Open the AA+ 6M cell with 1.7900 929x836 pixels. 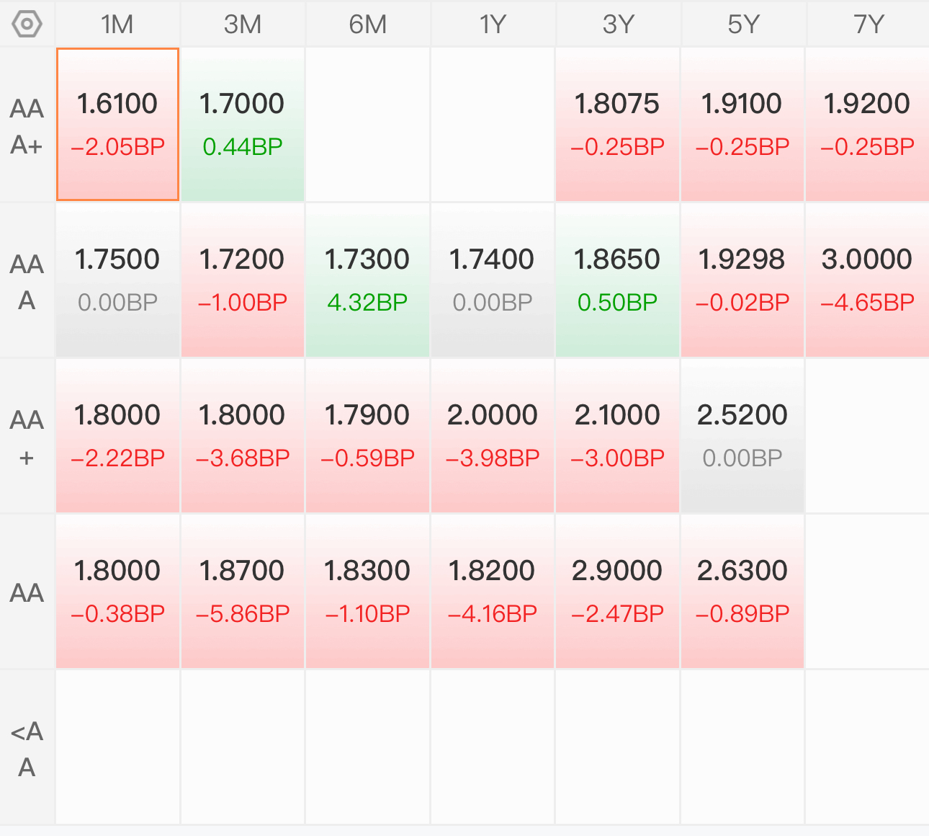coord(367,436)
